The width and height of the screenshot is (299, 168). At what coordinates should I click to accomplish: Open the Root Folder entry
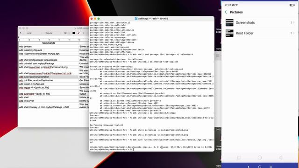[260, 33]
